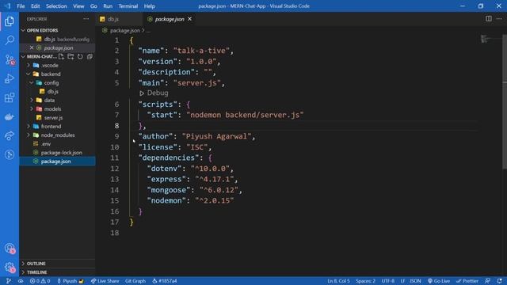
Task: Click the New File icon in explorer header
Action: (61, 56)
